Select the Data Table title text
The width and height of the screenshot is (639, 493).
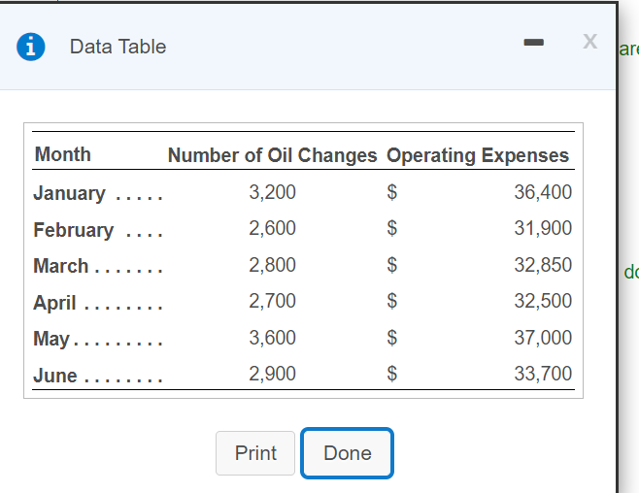pos(118,47)
